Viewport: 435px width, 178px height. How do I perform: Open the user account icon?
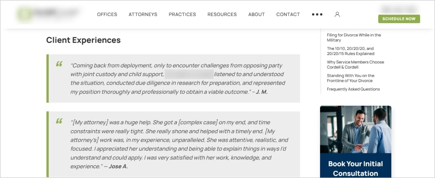click(x=337, y=14)
